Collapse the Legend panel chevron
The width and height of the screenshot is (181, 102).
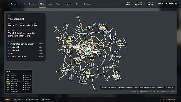tap(31, 71)
